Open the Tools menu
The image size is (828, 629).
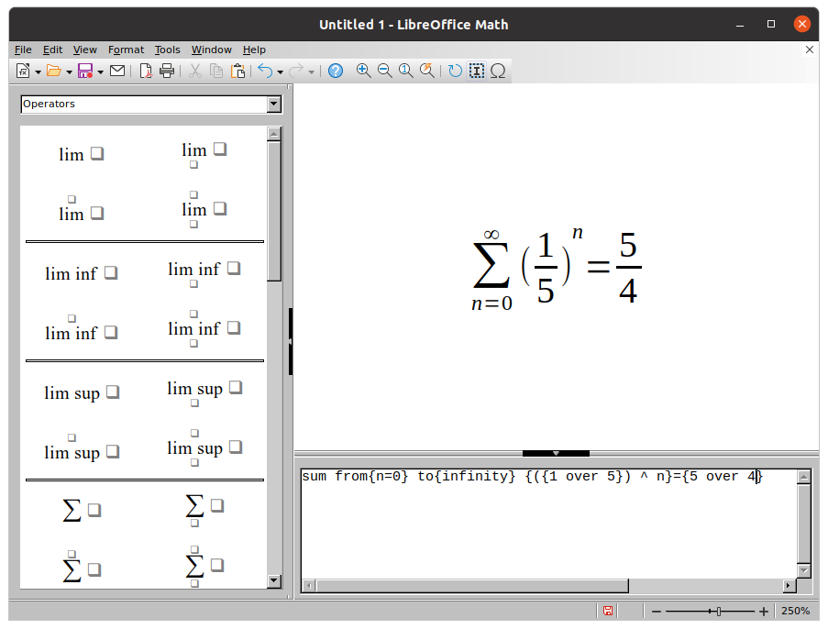tap(167, 50)
